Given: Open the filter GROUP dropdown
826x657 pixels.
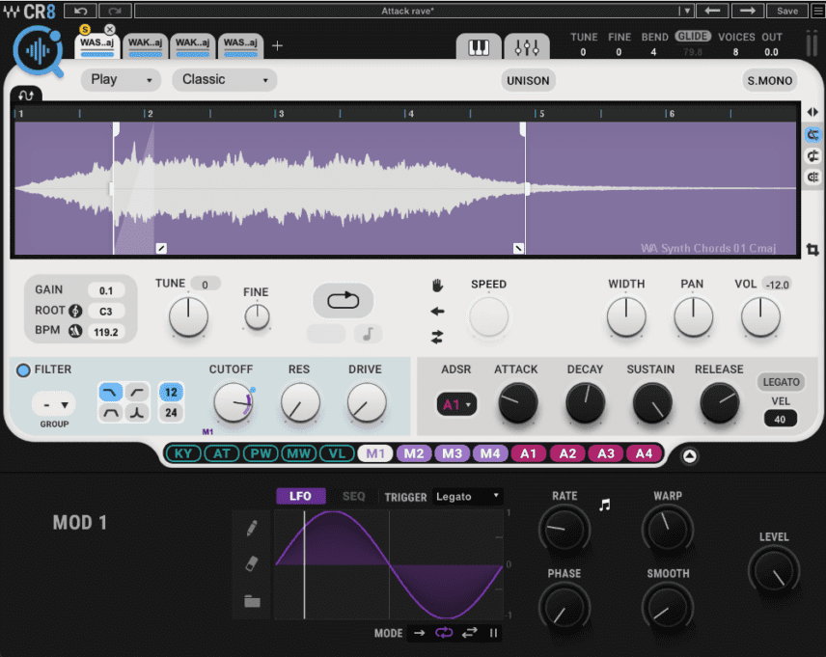Looking at the screenshot, I should point(54,404).
